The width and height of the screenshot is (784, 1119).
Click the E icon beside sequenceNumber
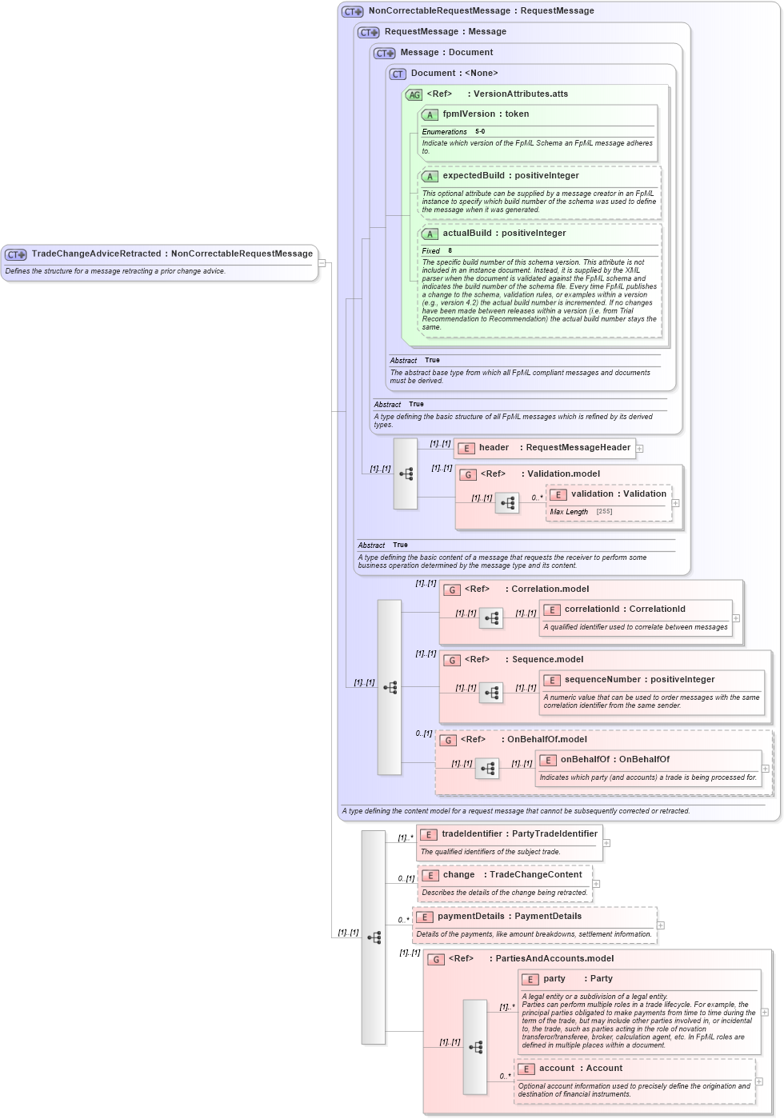coord(552,681)
